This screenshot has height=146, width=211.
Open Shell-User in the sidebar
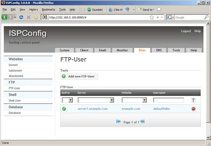(15, 101)
